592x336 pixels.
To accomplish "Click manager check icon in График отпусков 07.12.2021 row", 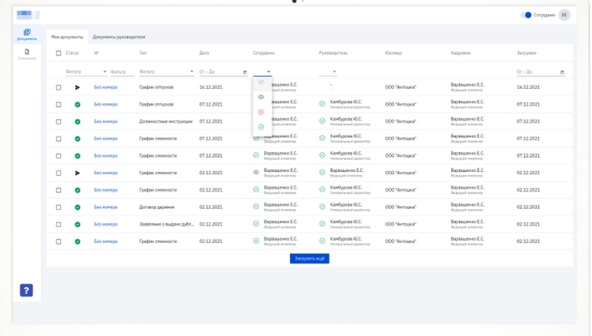I will [x=322, y=104].
